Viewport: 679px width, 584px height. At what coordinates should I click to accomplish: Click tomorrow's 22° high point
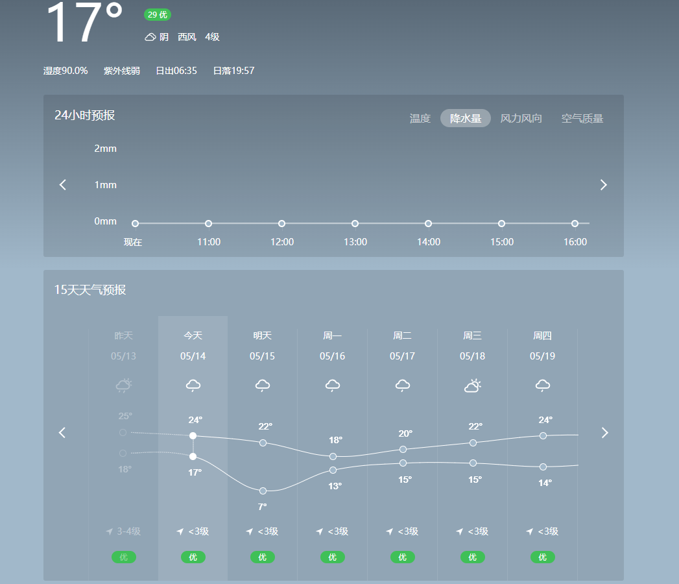click(x=263, y=443)
